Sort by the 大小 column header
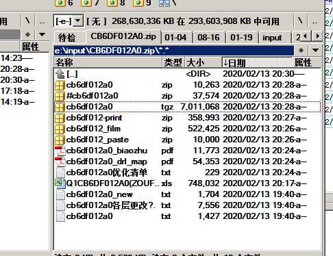Image resolution: width=333 pixels, height=256 pixels. pyautogui.click(x=203, y=62)
